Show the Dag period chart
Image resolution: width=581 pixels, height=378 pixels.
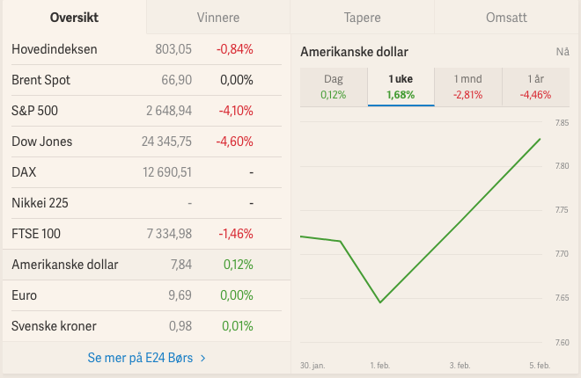pyautogui.click(x=334, y=87)
